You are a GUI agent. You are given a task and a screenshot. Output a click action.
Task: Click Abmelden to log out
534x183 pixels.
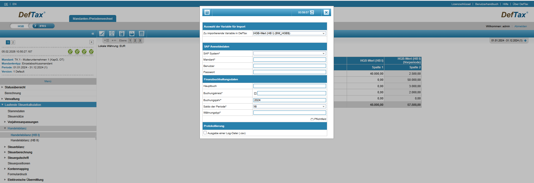[x=521, y=26]
